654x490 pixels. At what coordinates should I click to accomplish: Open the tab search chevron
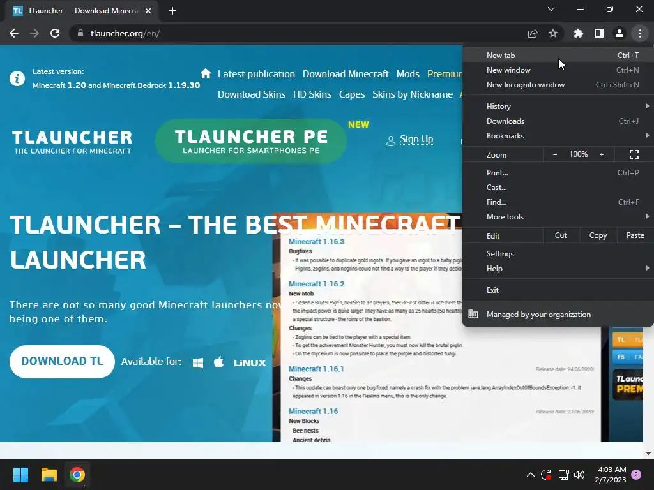point(551,9)
